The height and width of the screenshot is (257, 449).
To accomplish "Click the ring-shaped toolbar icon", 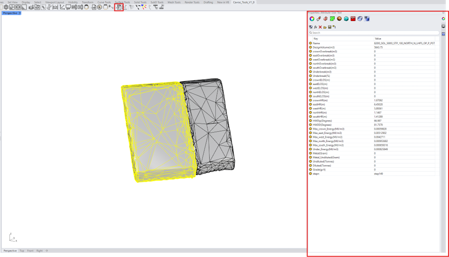I will point(86,7).
